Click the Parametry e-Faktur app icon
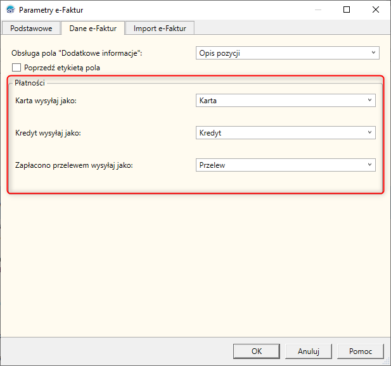This screenshot has height=366, width=391. (10, 10)
